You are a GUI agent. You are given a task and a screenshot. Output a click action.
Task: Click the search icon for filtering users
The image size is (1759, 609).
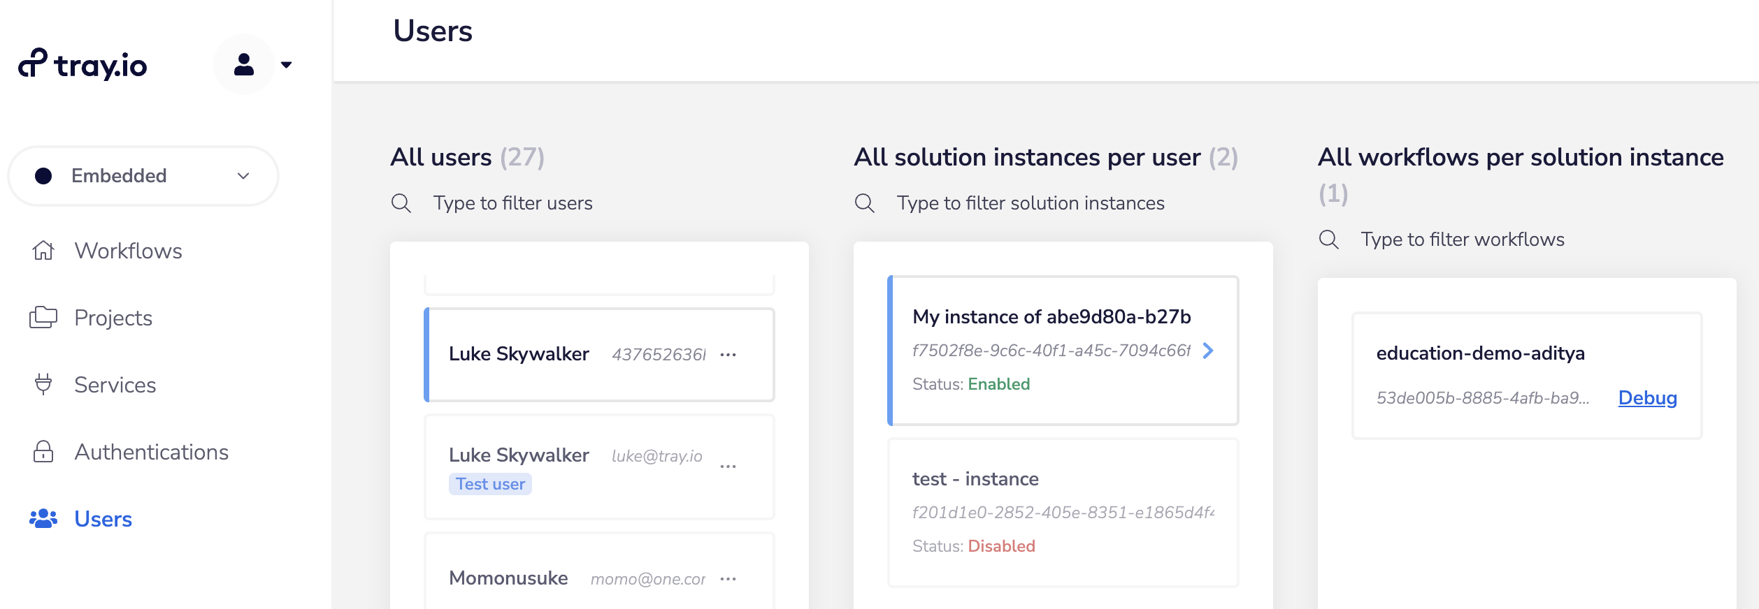(x=401, y=203)
